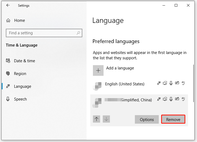The image size is (197, 142).
Task: Maximize the Settings window
Action: (176, 5)
